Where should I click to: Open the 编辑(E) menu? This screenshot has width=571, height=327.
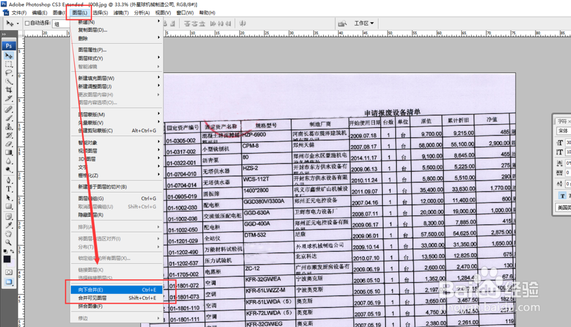coord(39,13)
